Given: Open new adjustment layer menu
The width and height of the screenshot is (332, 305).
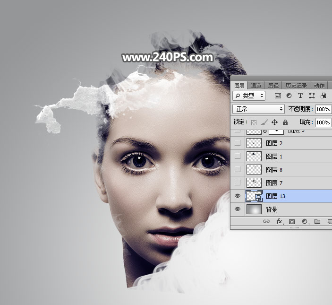Looking at the screenshot, I should click(305, 221).
